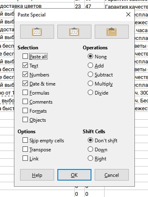
Task: Choose the Multiply operation
Action: pos(90,83)
